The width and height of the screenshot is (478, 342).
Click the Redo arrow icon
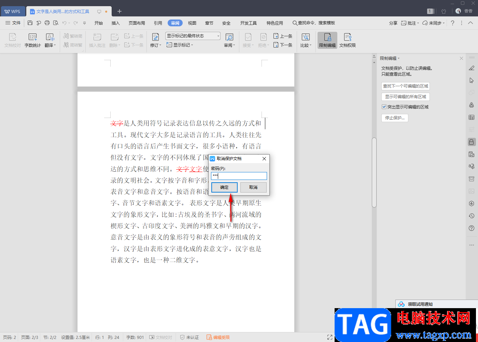click(75, 23)
